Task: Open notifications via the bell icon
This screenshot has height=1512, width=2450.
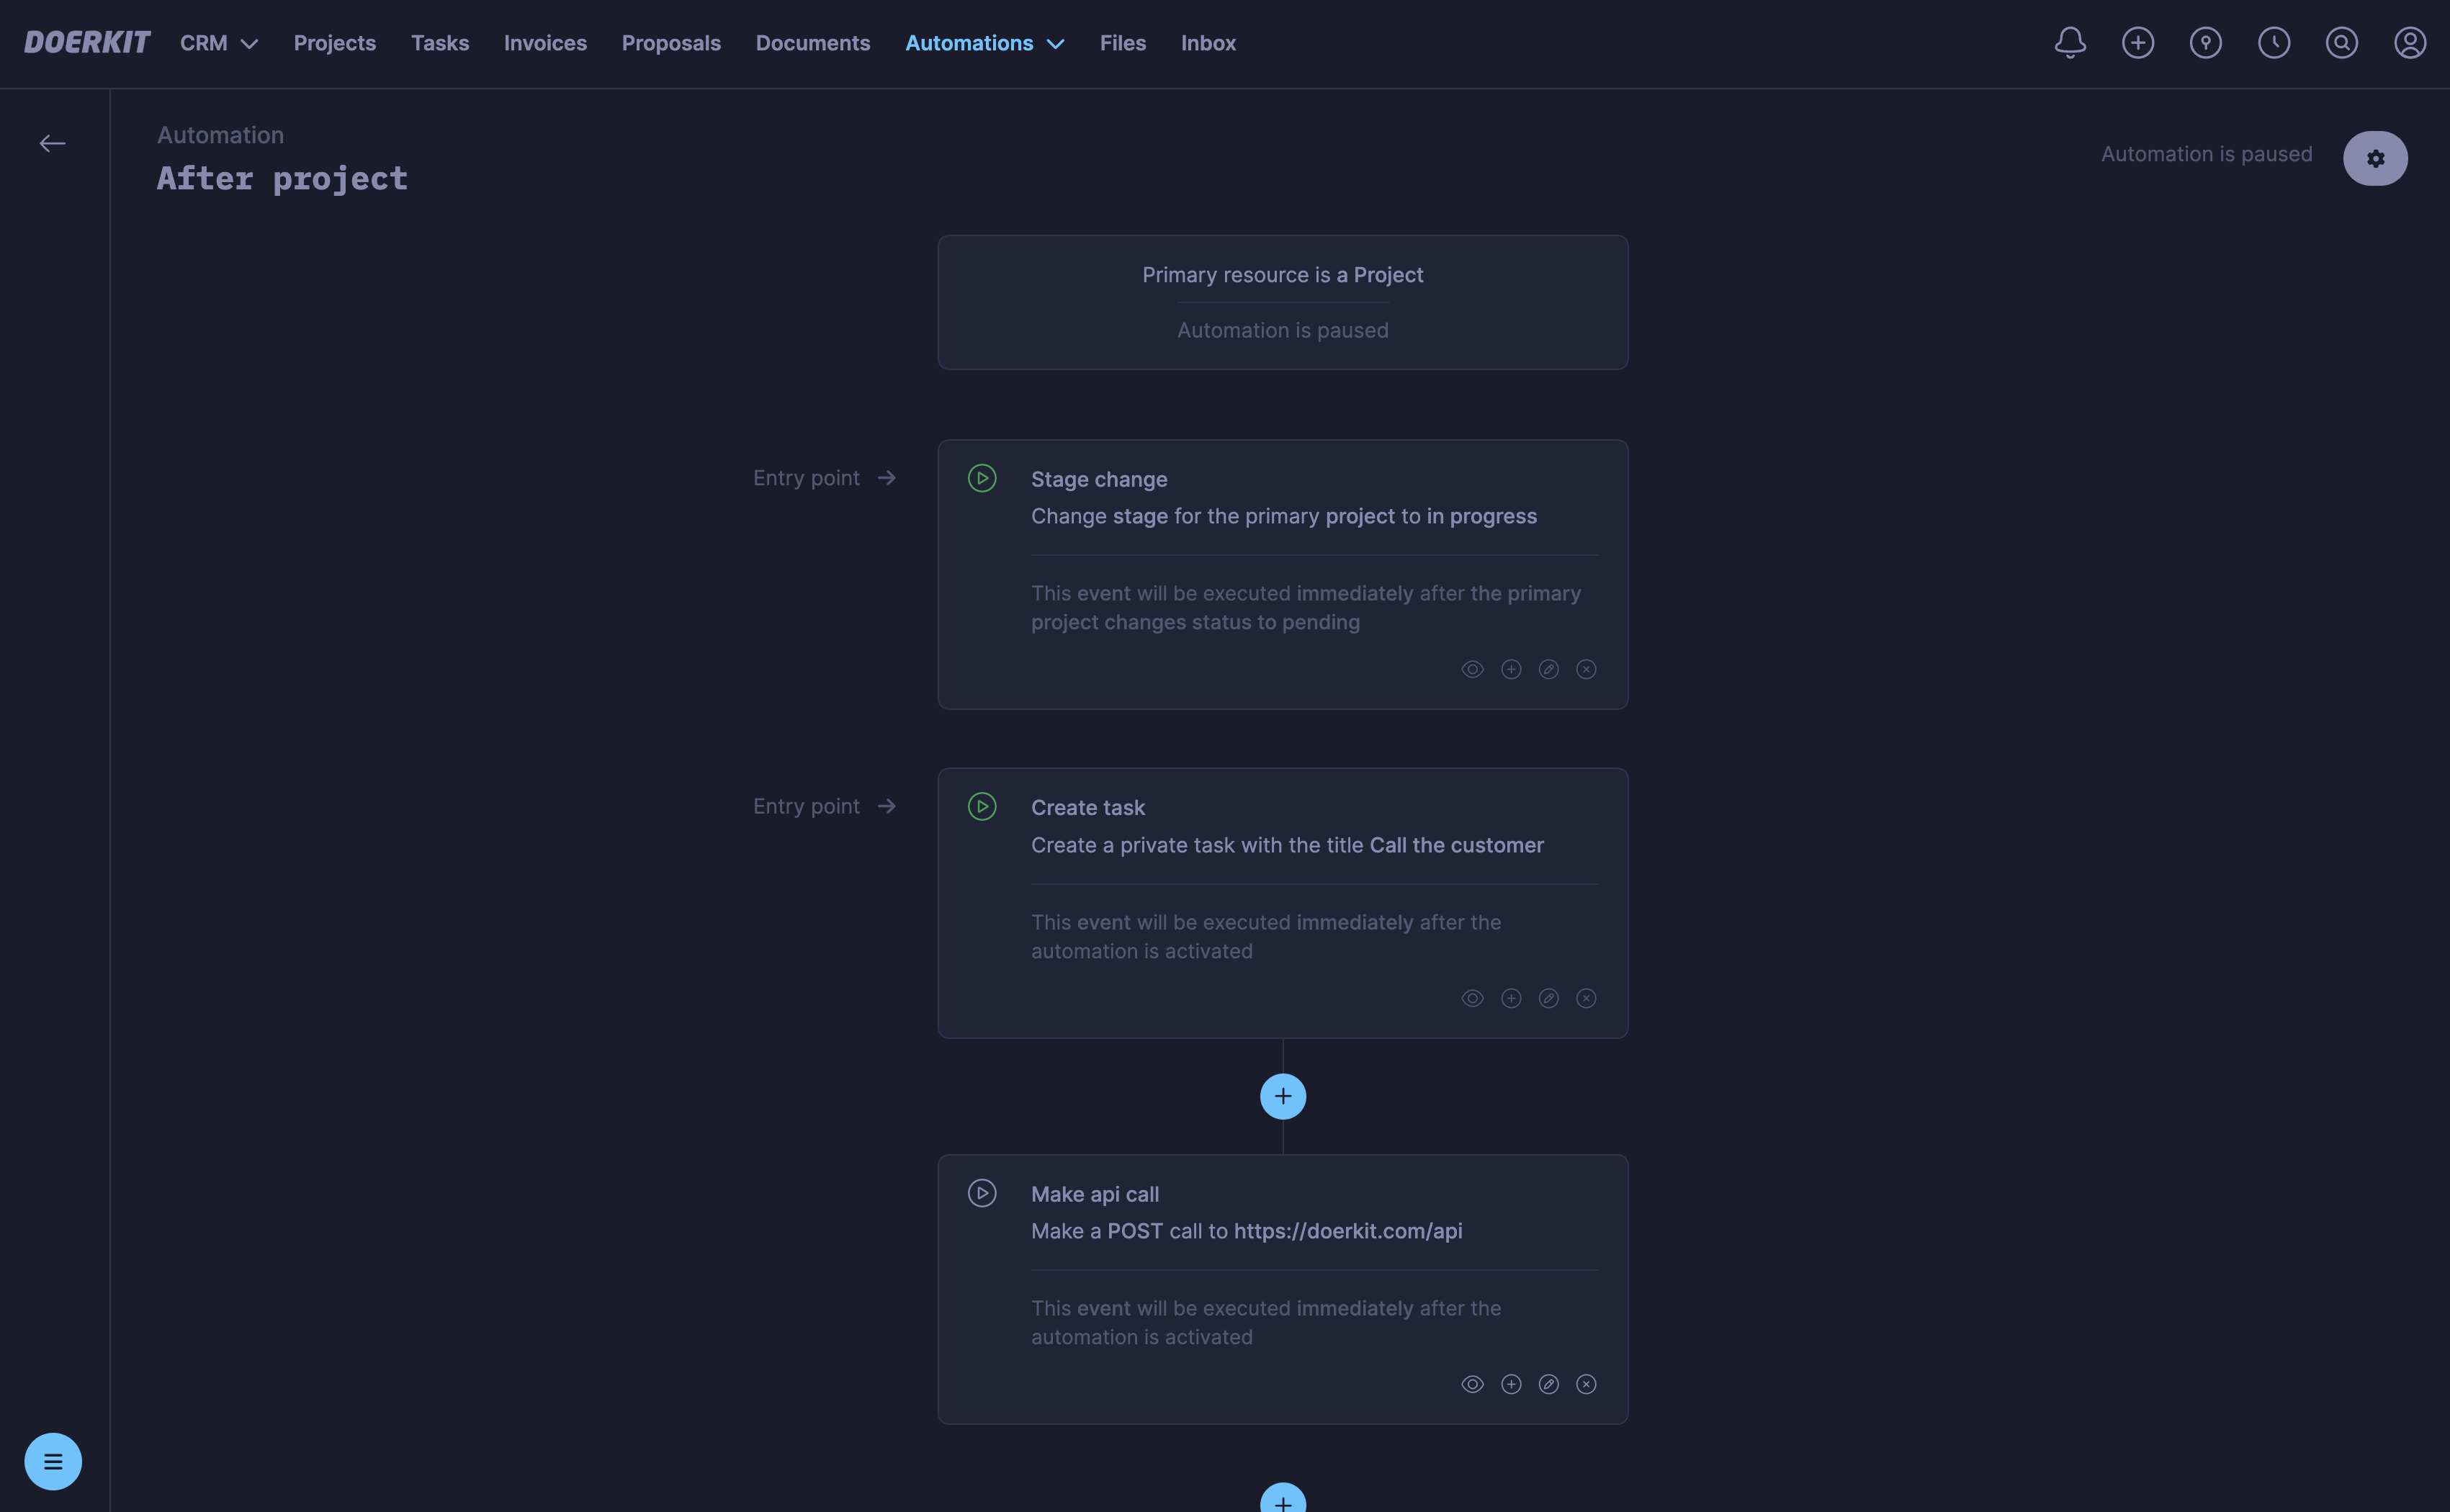Action: (2069, 43)
